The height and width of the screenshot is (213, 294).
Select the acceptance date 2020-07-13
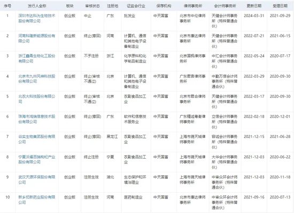280,197
